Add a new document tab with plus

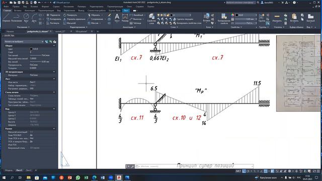click(98, 31)
